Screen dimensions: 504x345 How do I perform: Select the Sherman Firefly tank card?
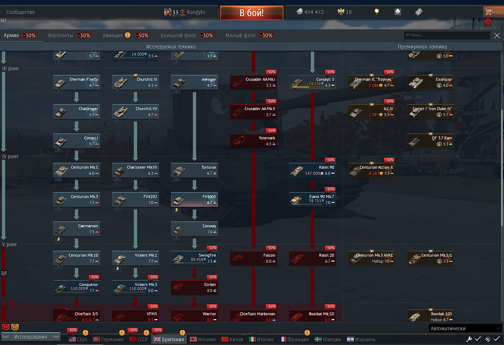(76, 82)
